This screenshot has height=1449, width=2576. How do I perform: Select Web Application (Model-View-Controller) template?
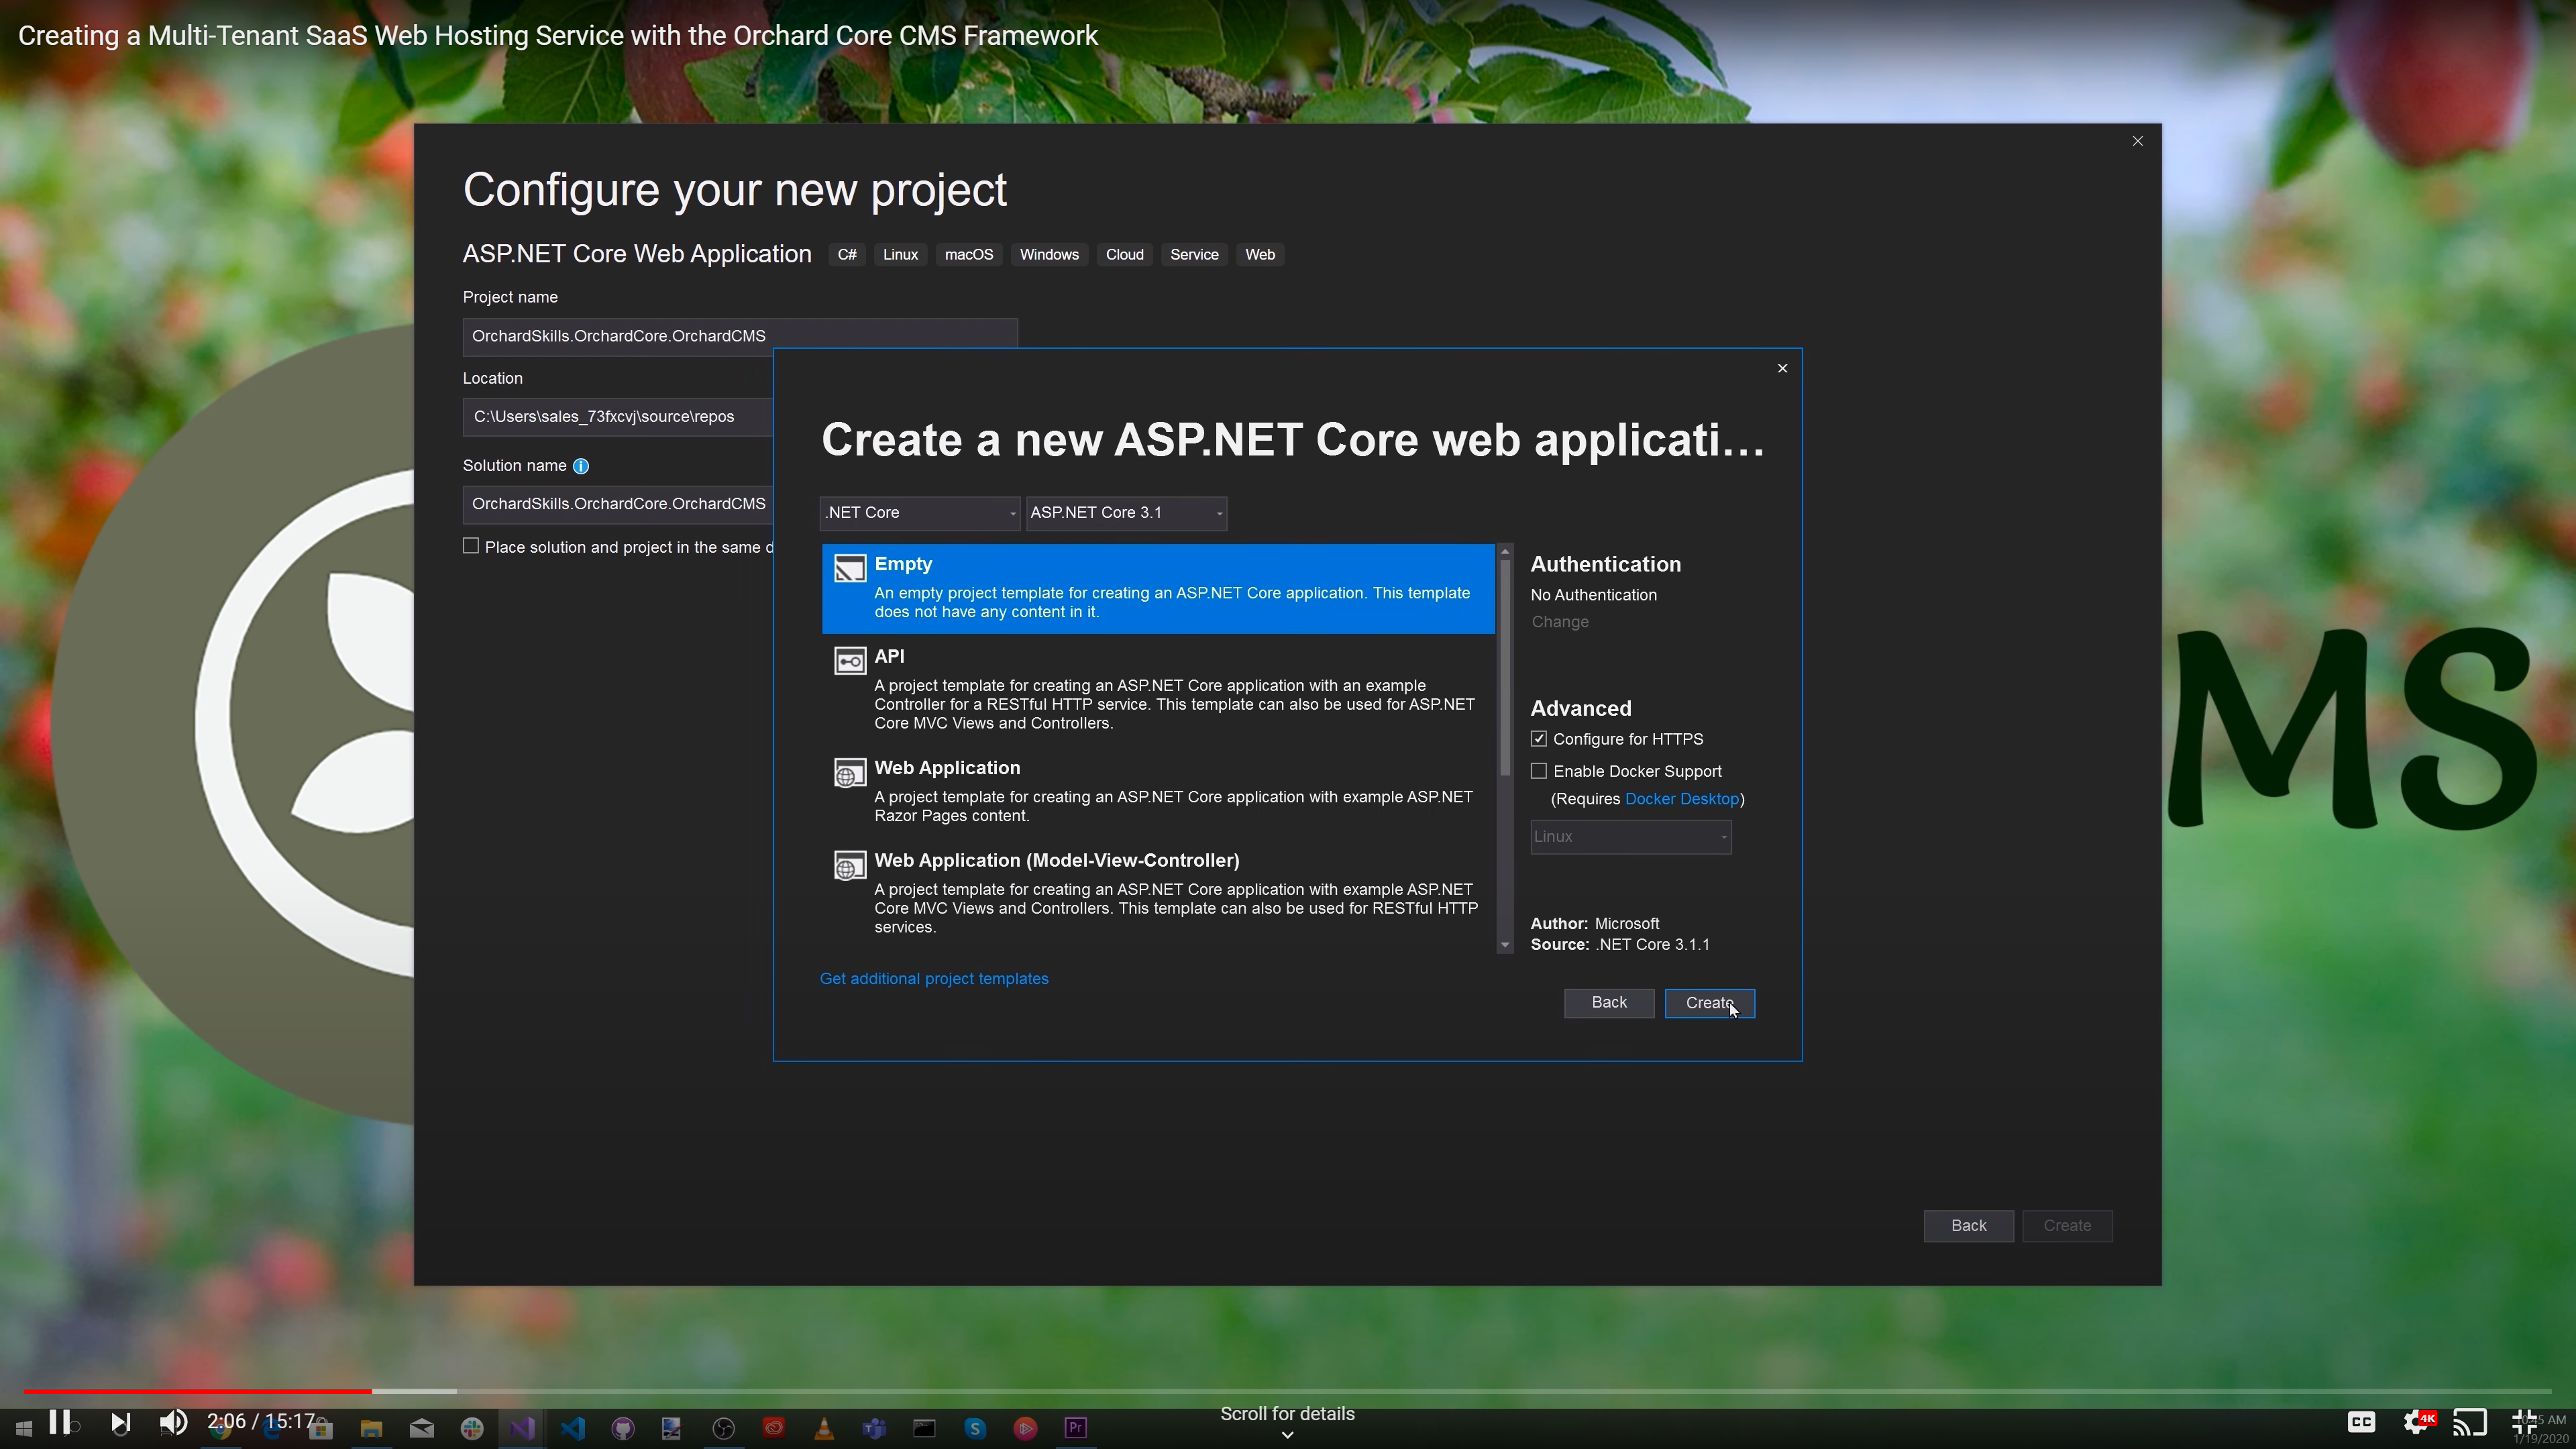[1158, 893]
